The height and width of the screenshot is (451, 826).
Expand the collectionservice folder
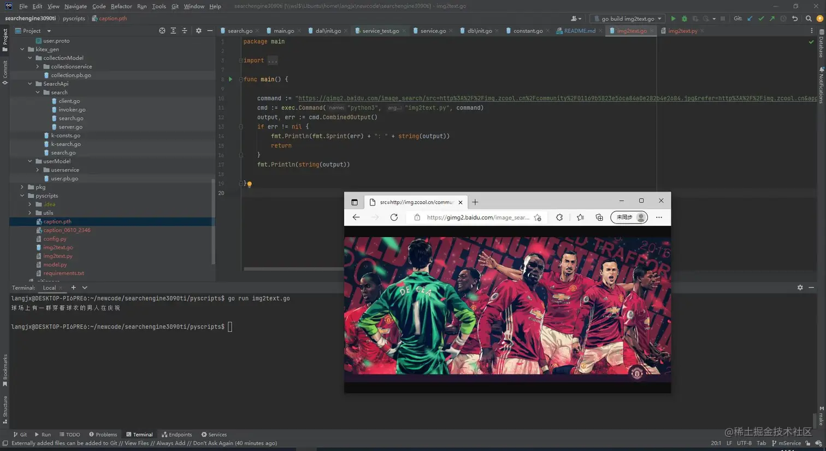click(38, 67)
